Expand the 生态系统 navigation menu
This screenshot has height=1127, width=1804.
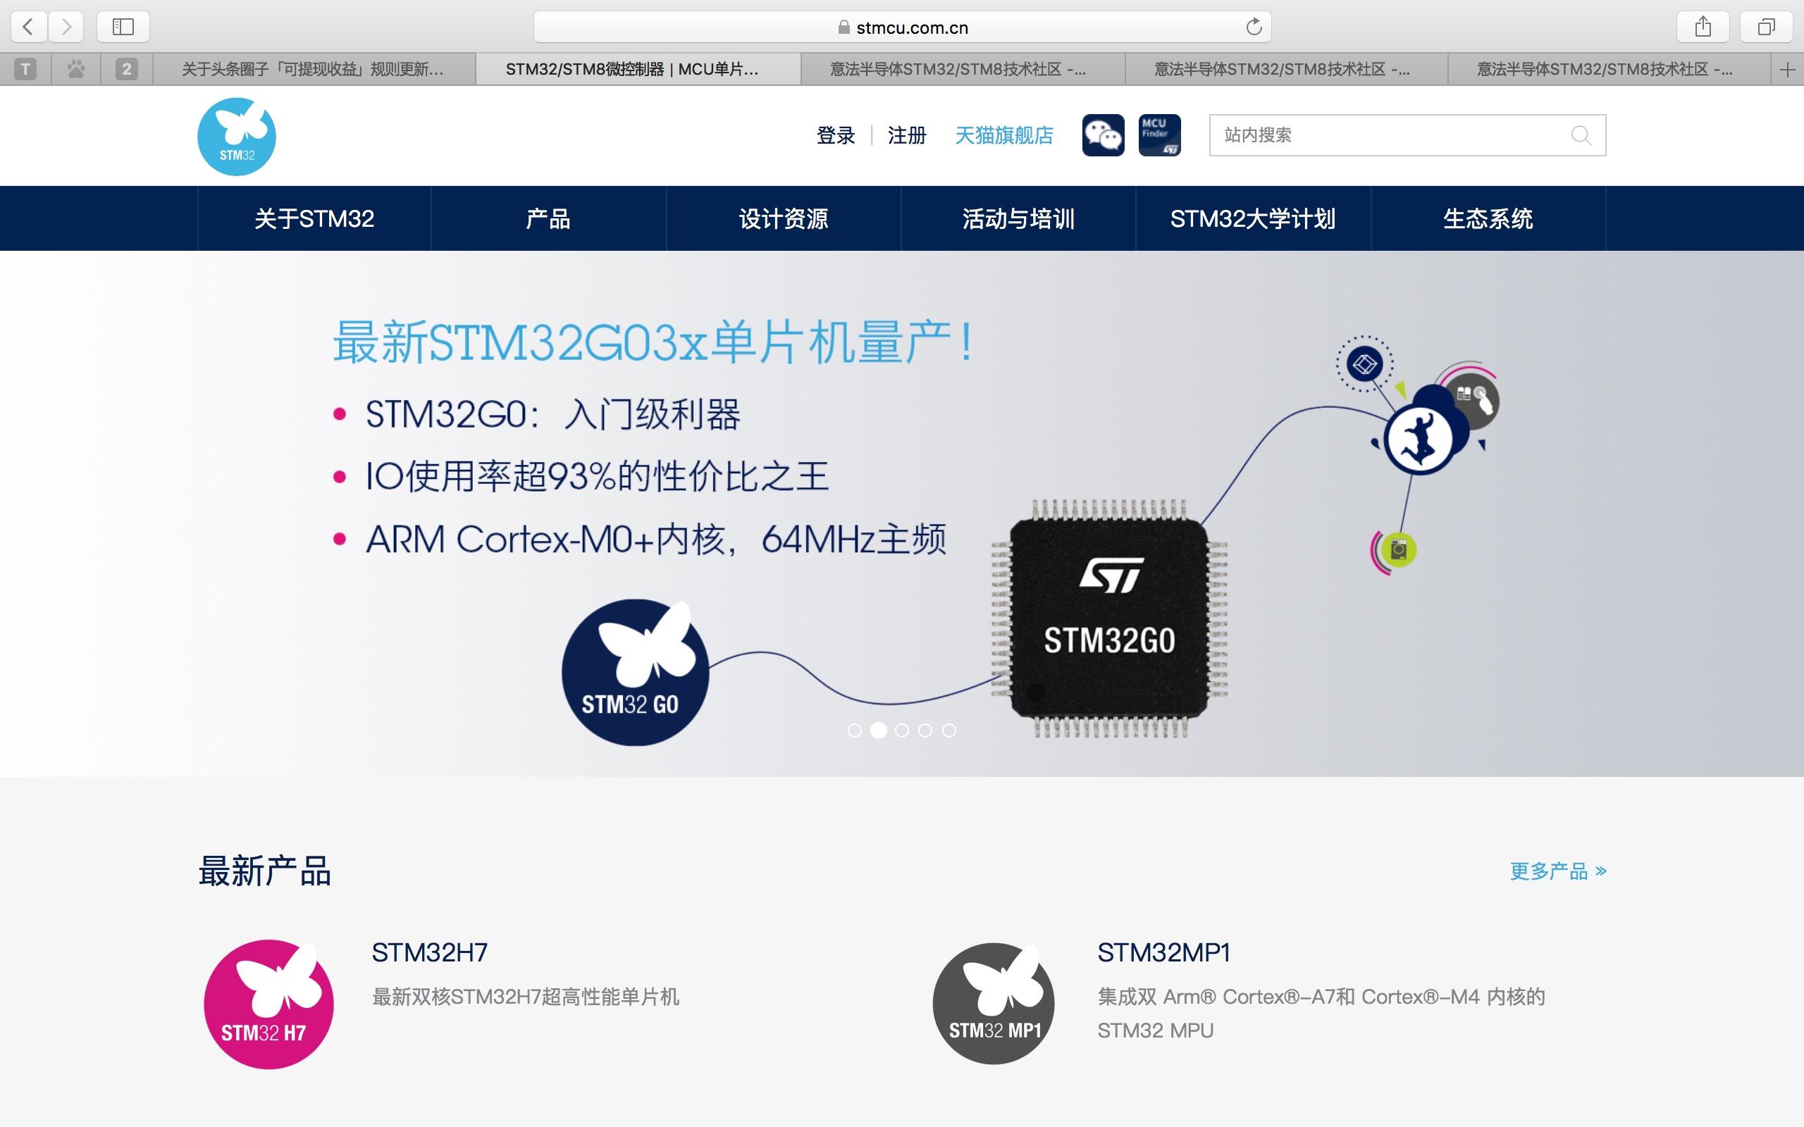[x=1488, y=219]
